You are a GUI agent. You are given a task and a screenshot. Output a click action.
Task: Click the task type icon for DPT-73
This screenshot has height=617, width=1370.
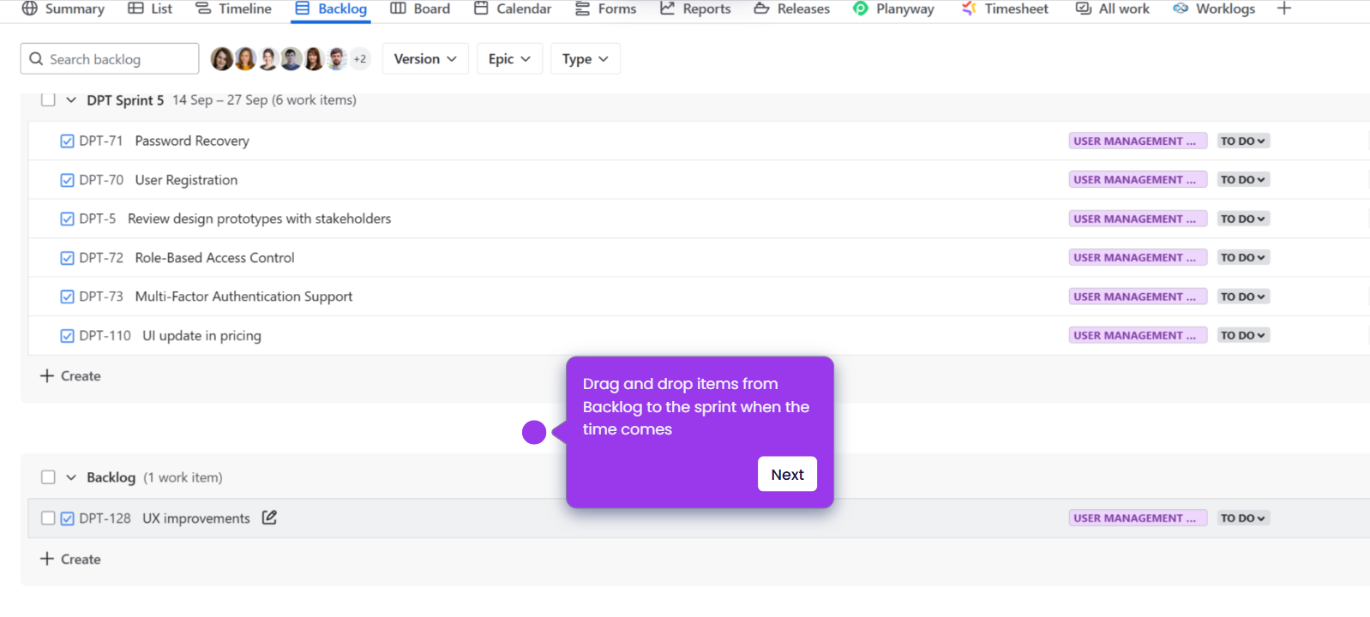[x=67, y=297]
